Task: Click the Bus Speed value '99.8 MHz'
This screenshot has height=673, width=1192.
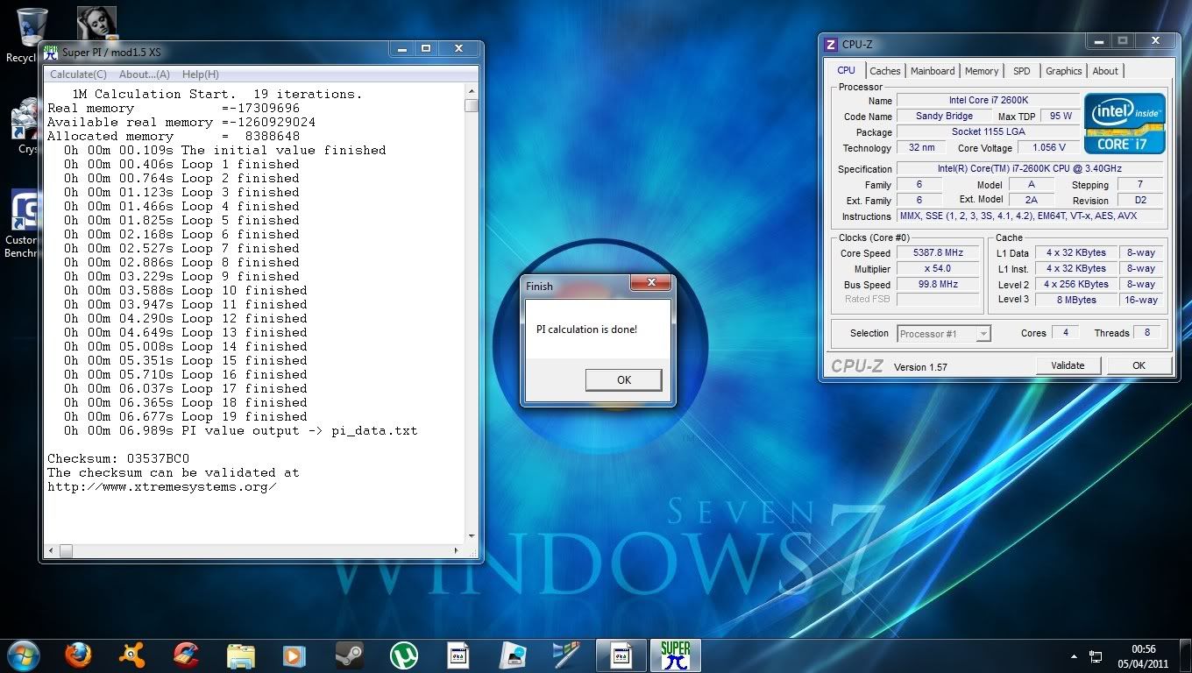Action: 937,284
